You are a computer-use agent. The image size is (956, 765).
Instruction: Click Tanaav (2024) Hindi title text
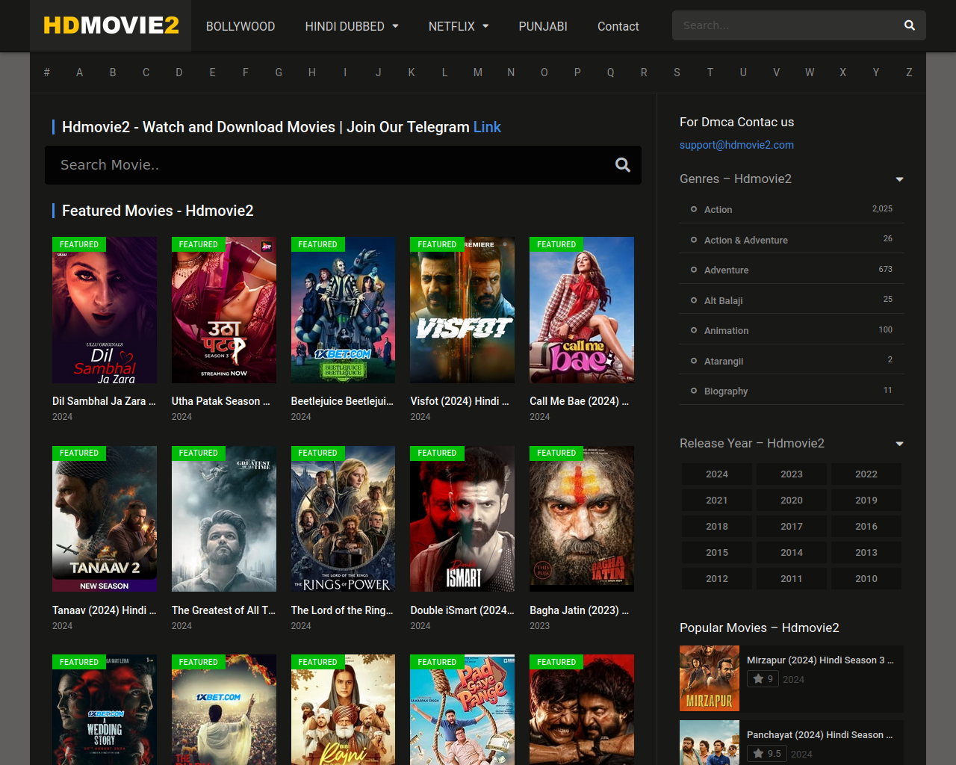pos(104,610)
